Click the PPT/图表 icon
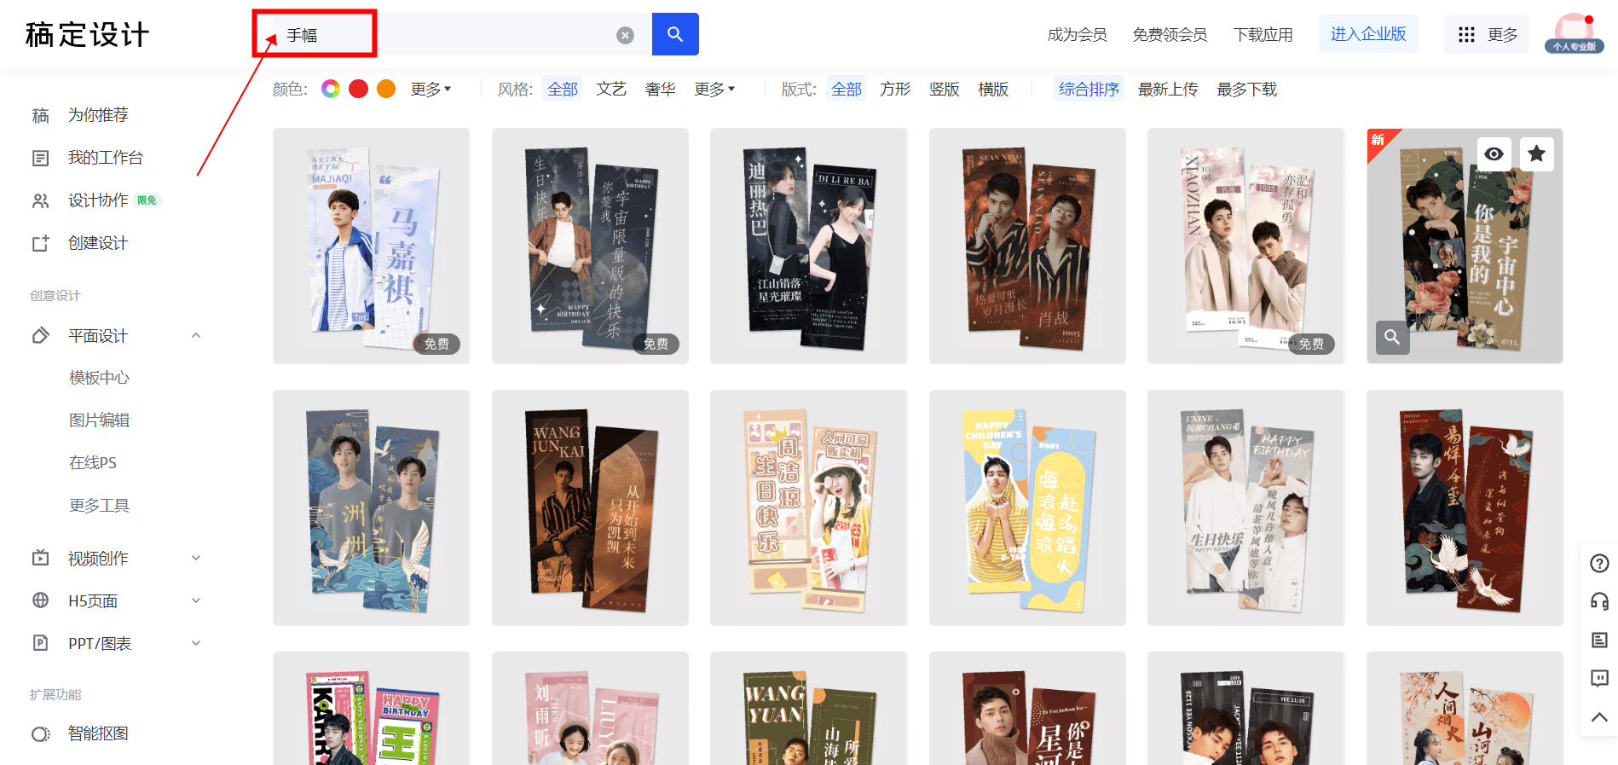 tap(40, 643)
